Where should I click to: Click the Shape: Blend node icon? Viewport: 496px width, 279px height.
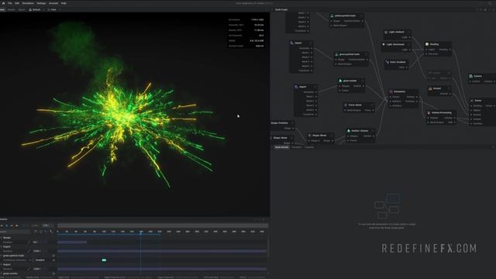pos(310,136)
